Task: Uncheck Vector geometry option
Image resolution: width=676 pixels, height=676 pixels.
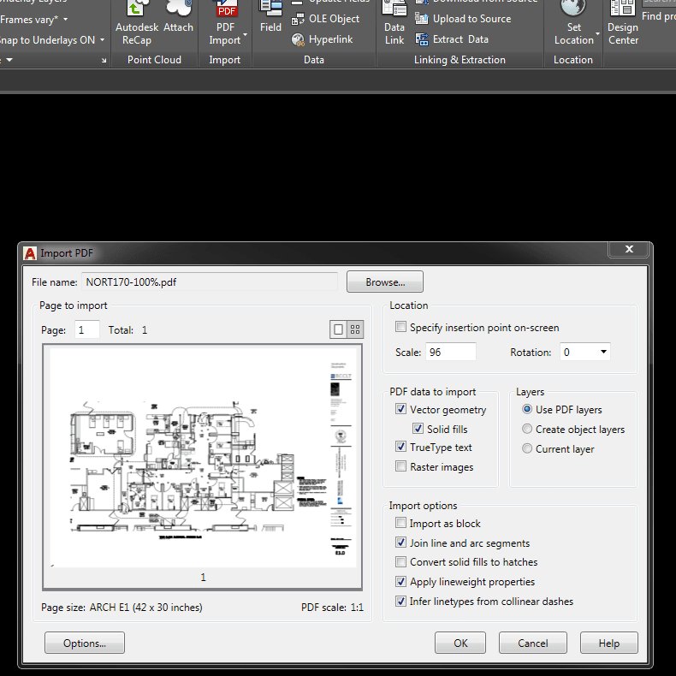Action: click(400, 409)
